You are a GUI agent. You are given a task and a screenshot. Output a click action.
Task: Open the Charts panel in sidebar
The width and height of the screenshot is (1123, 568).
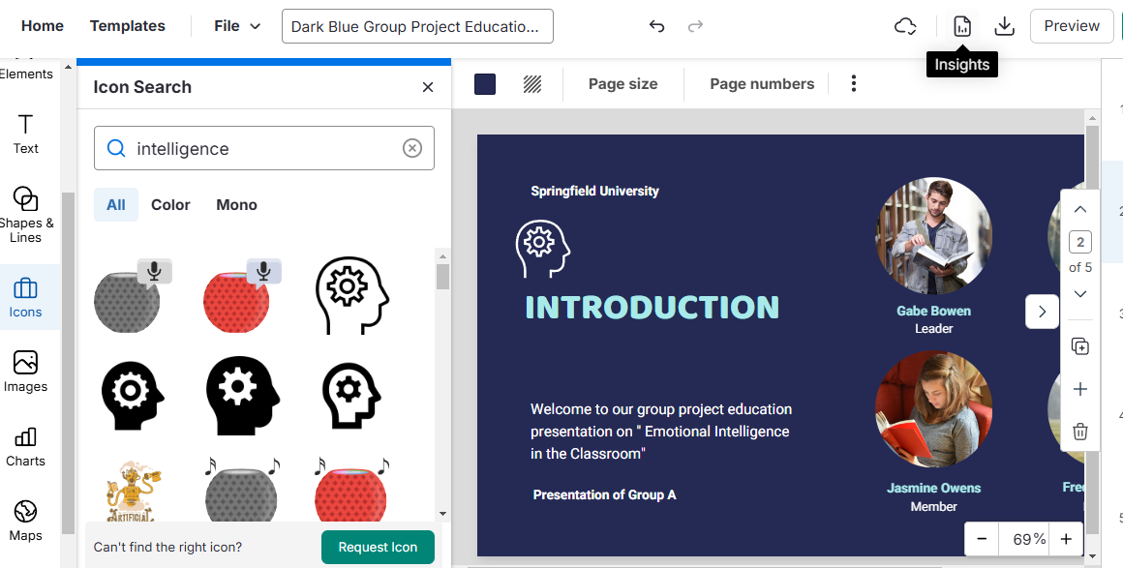click(26, 446)
